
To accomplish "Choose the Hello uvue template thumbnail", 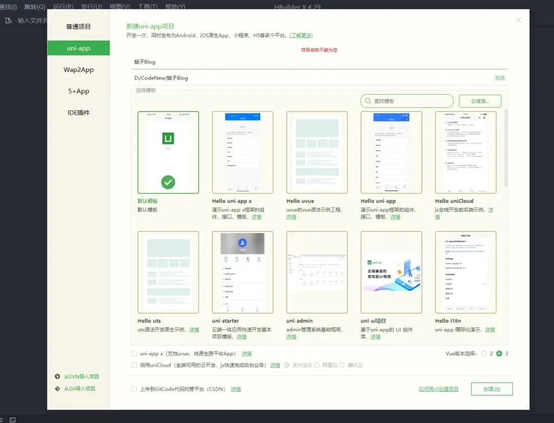I will (x=317, y=153).
